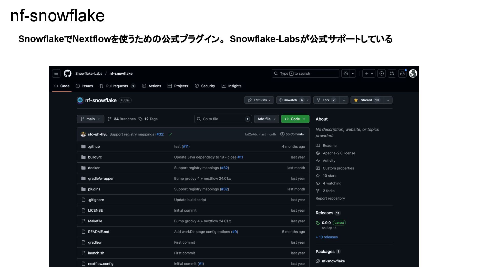The image size is (492, 277).
Task: Open the Add file dropdown
Action: point(266,119)
